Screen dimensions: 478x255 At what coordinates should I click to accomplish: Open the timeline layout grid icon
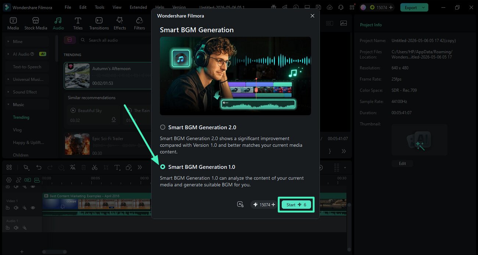pos(9,167)
